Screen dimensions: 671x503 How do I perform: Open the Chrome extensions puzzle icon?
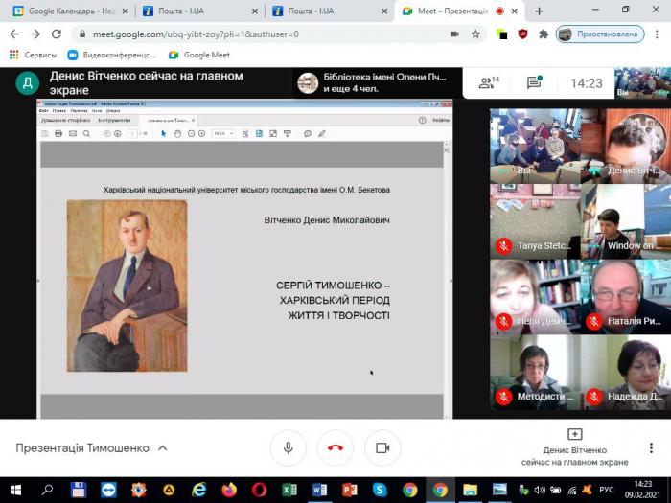coord(544,34)
